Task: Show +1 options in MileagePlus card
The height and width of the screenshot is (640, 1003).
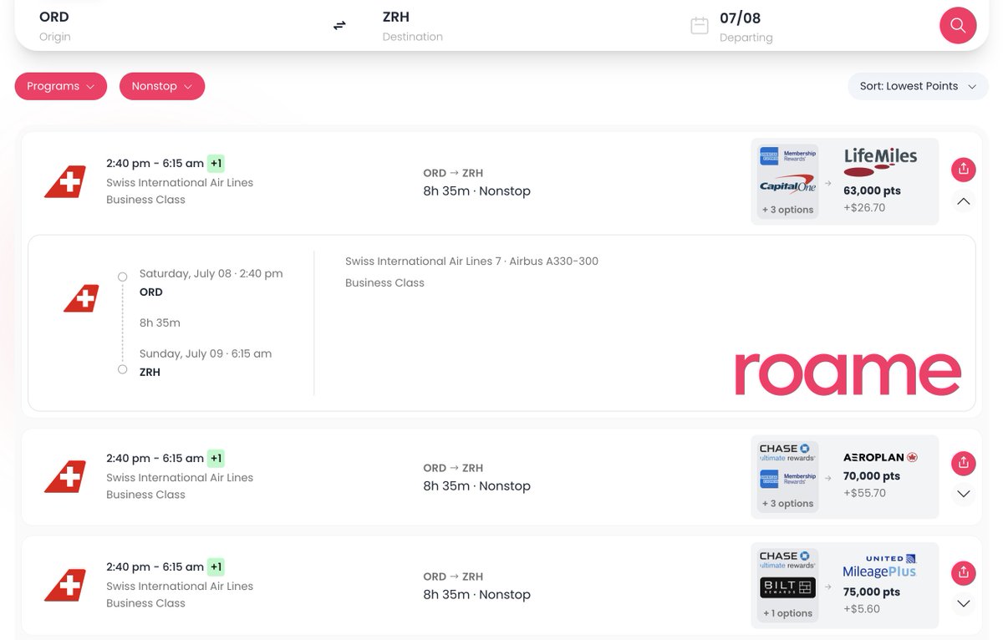Action: pos(787,612)
